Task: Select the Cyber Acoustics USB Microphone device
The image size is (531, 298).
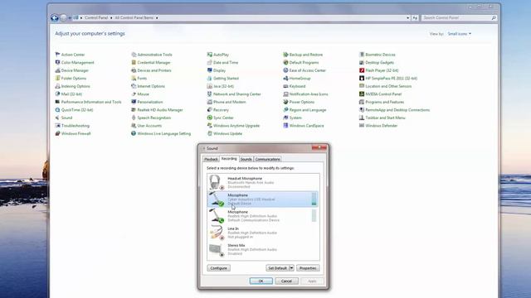Action: (x=263, y=199)
